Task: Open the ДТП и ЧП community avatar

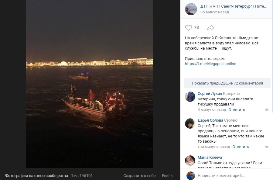Action: pos(191,9)
